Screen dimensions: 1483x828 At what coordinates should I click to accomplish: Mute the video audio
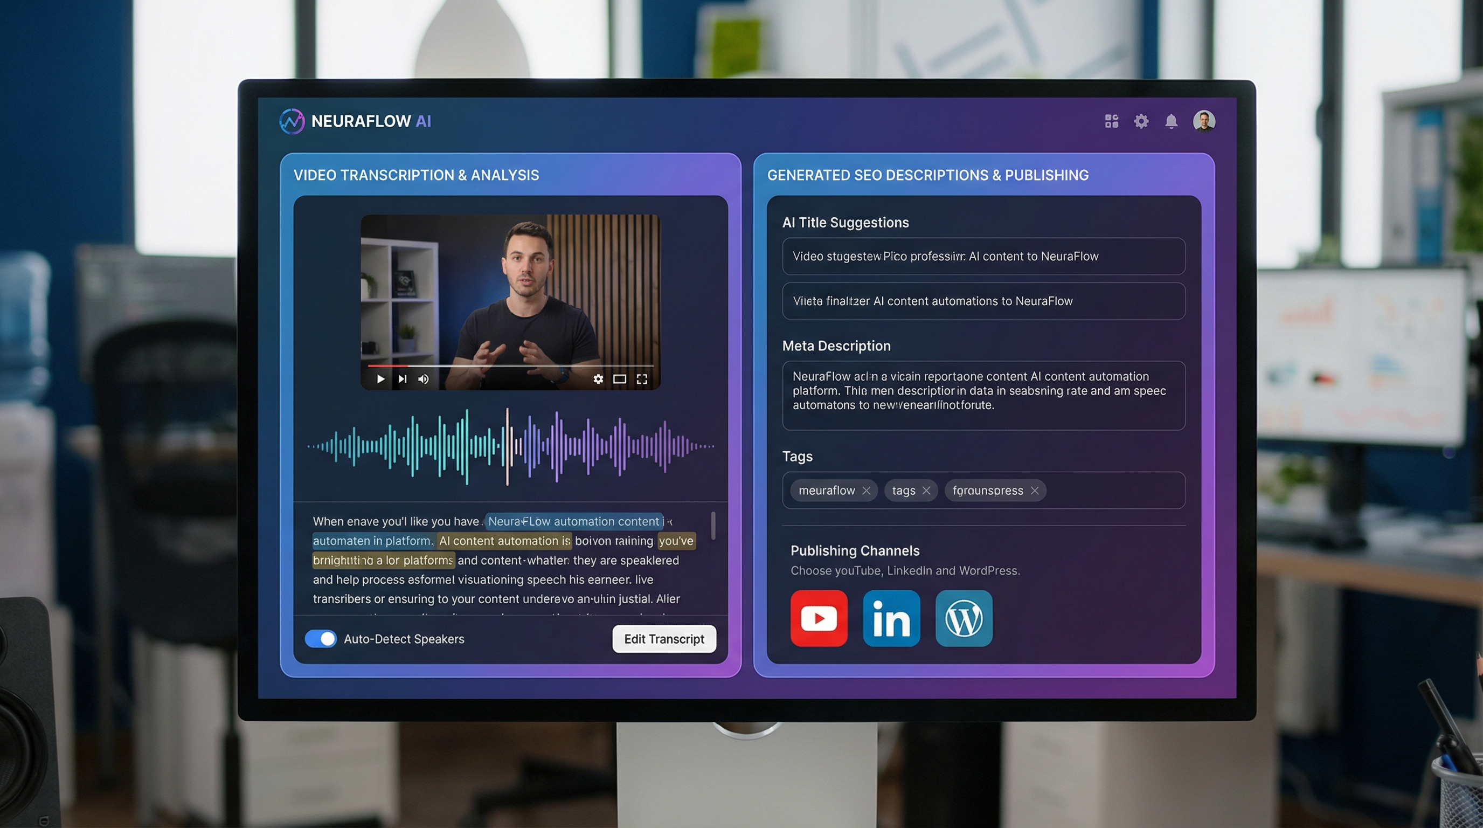tap(423, 379)
